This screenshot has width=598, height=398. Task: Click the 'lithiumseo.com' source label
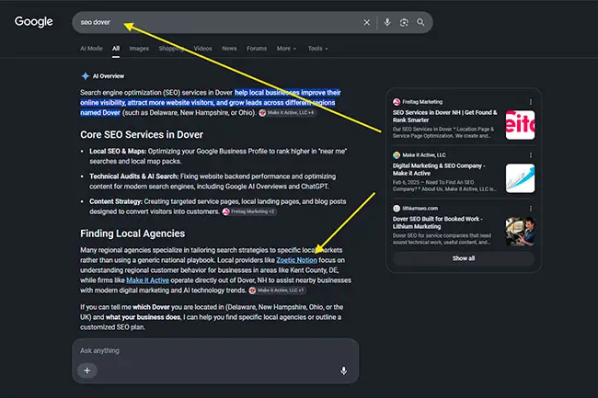click(420, 209)
